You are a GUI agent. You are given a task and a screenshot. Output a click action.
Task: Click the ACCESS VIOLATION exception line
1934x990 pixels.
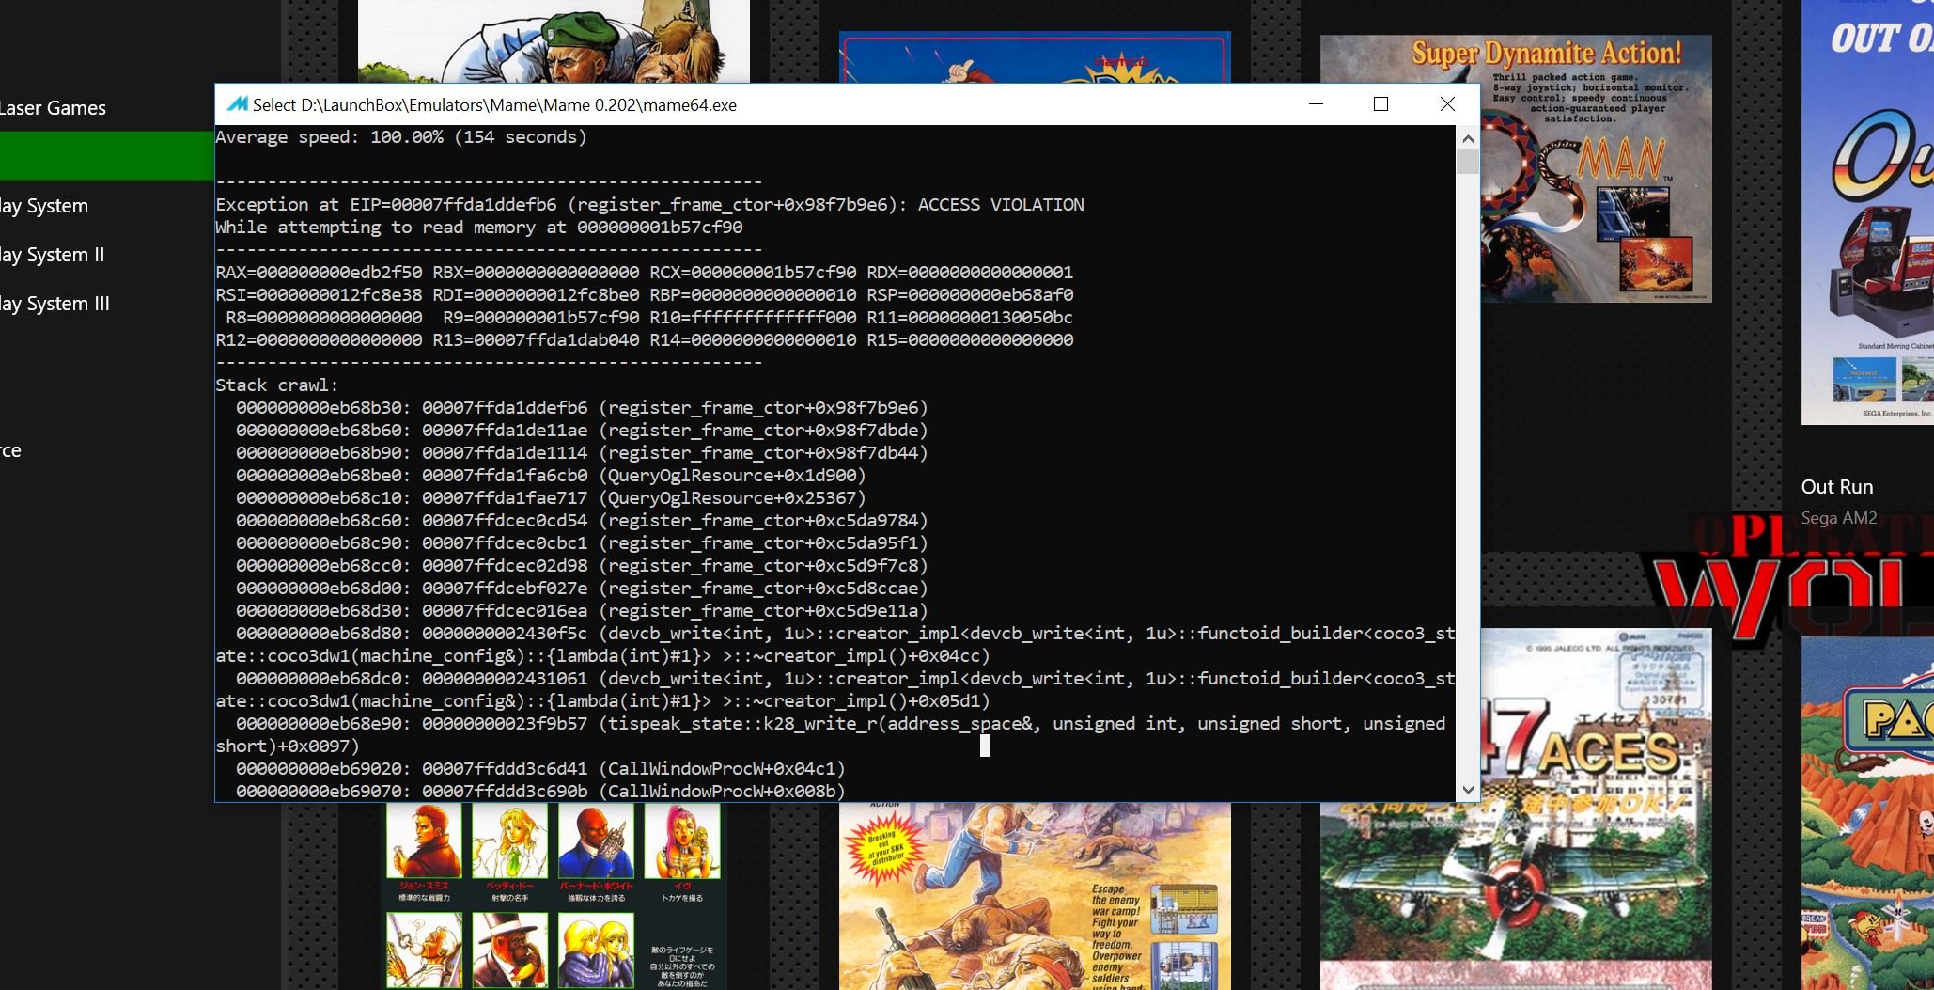click(649, 205)
